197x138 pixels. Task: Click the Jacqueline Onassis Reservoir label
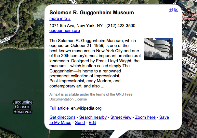point(22,107)
